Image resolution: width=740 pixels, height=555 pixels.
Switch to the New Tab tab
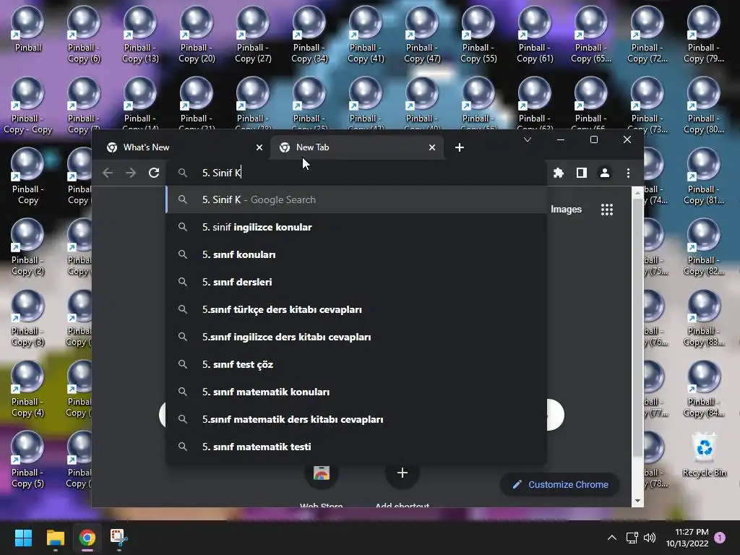[x=357, y=147]
